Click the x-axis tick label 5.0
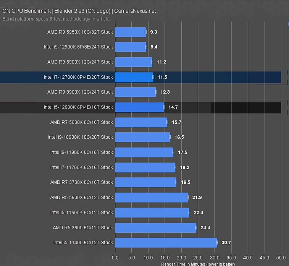This screenshot has height=266, width=289. click(132, 258)
